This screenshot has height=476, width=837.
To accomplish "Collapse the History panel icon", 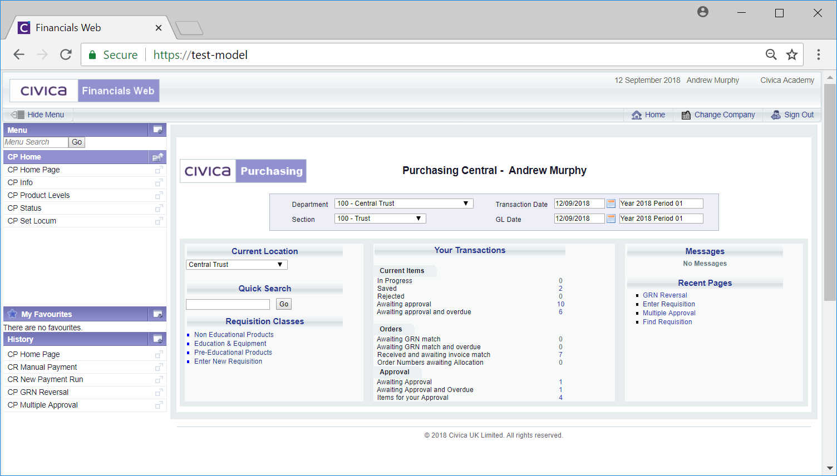I will (158, 339).
